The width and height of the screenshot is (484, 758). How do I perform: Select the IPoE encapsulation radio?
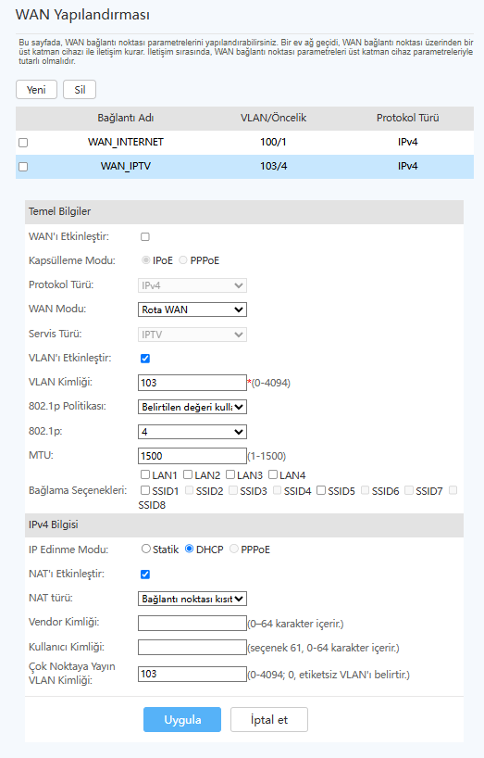[145, 260]
